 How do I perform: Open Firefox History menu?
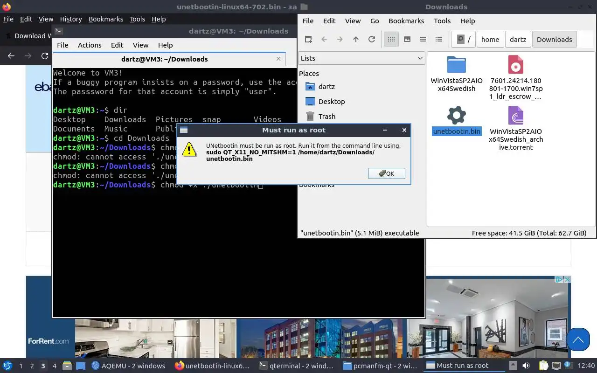pos(71,19)
